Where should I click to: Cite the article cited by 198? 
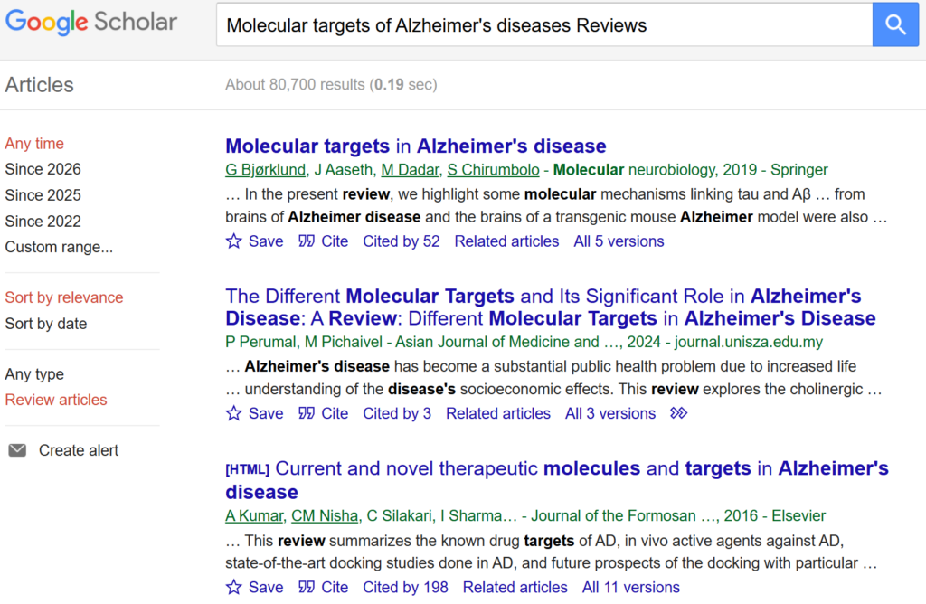pyautogui.click(x=324, y=587)
